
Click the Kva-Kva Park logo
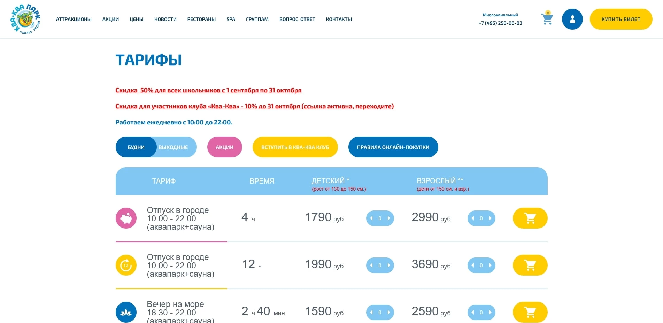25,19
